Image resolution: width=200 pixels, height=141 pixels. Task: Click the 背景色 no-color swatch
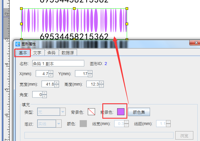(92, 112)
